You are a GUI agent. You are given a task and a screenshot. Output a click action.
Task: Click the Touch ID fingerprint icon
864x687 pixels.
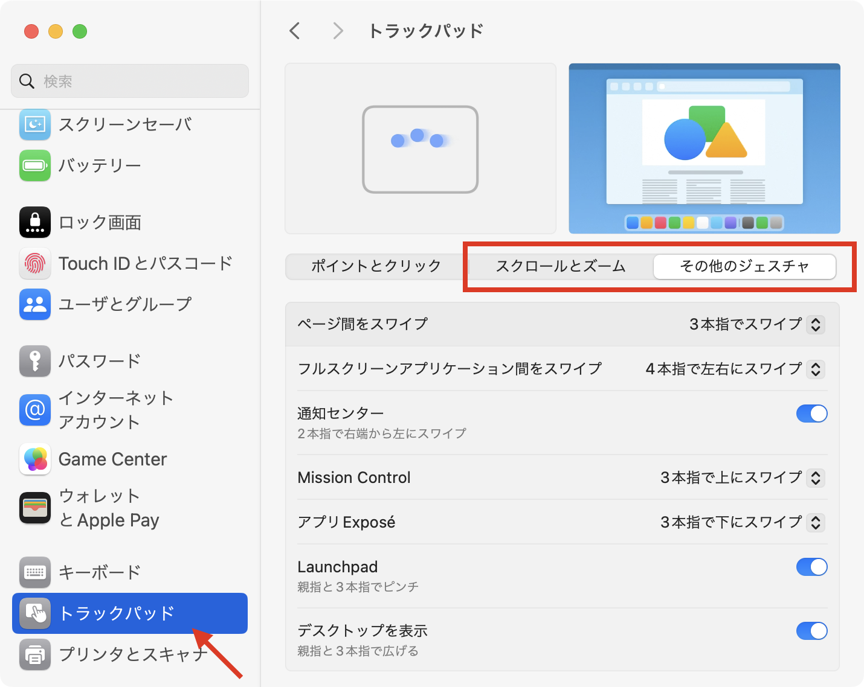click(x=35, y=263)
